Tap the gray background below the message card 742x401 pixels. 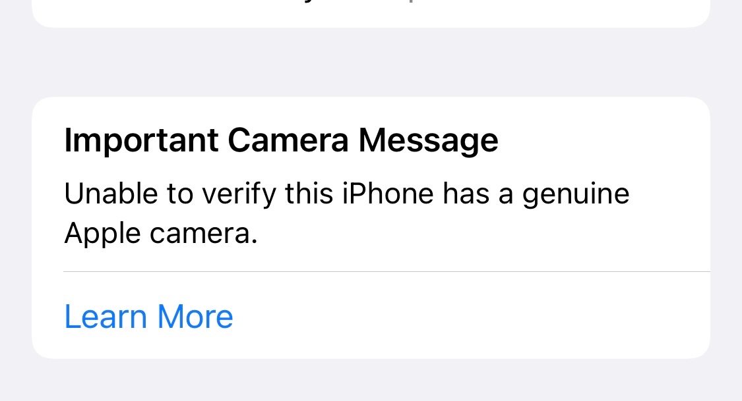[x=371, y=380]
